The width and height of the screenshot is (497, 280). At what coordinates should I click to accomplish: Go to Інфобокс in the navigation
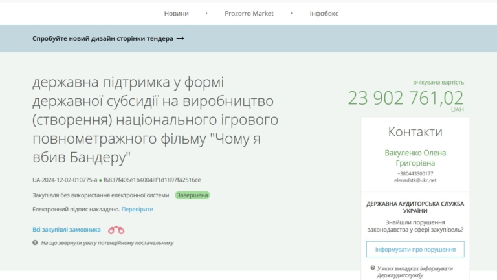tap(324, 13)
